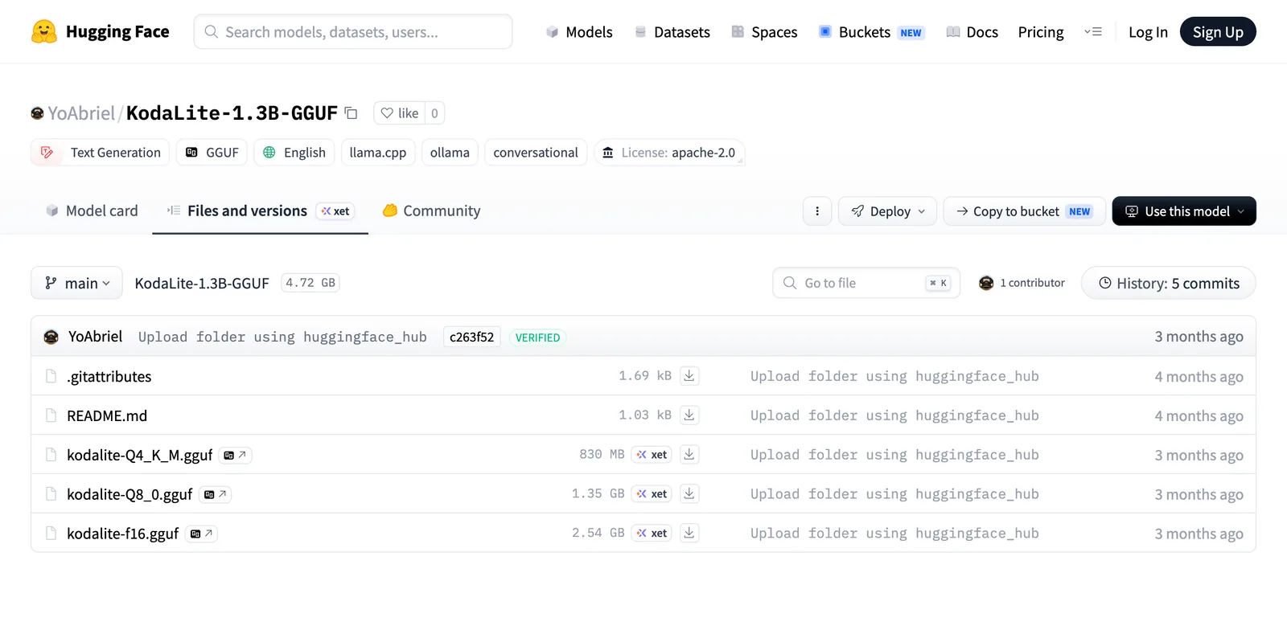1287x638 pixels.
Task: Click YoAbriel avatar in the title
Action: (37, 113)
